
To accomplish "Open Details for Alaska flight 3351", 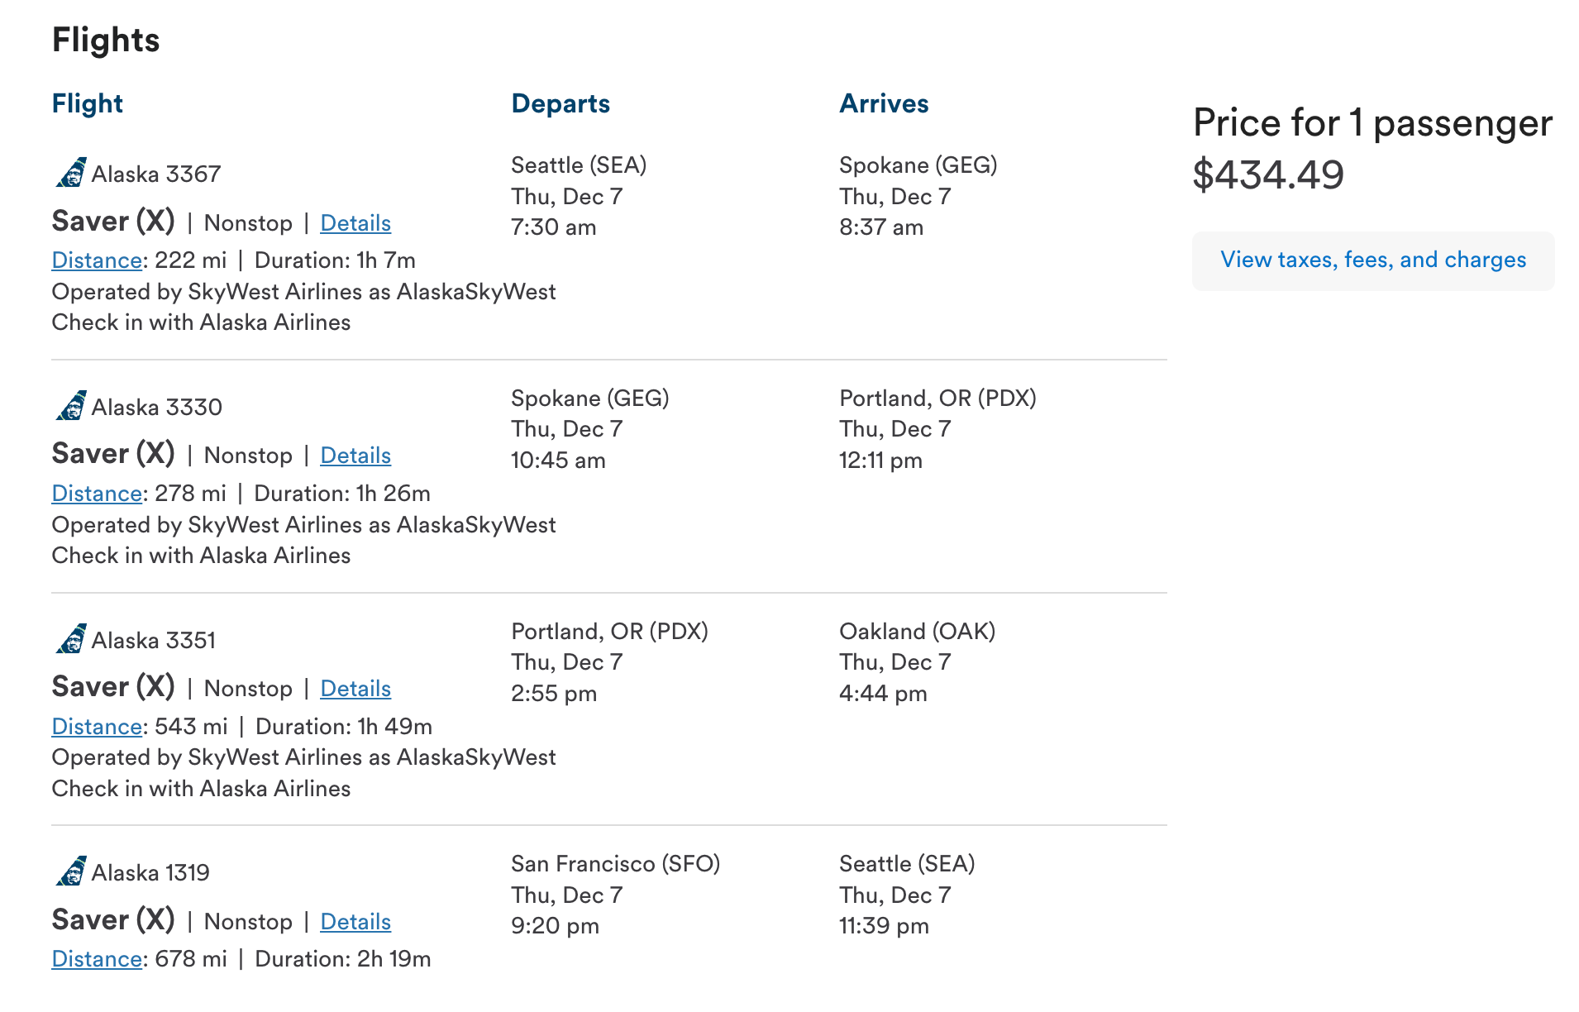I will (355, 689).
